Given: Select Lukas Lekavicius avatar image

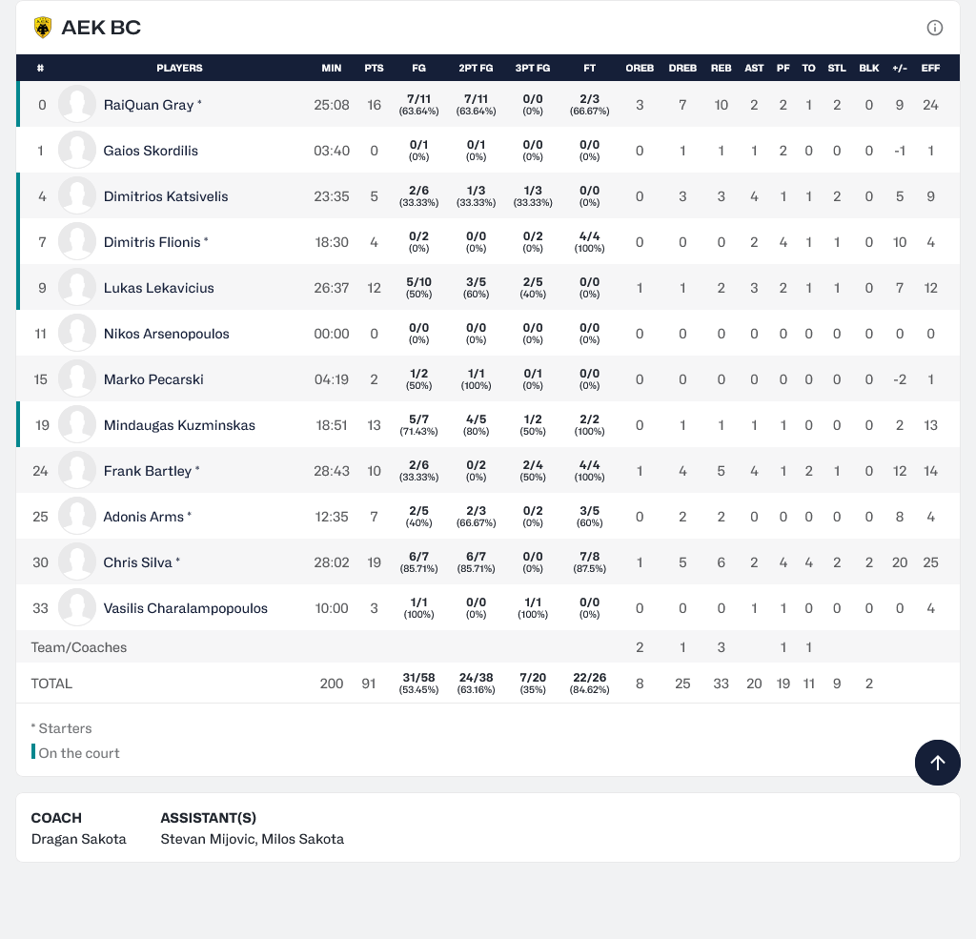Looking at the screenshot, I should [77, 288].
